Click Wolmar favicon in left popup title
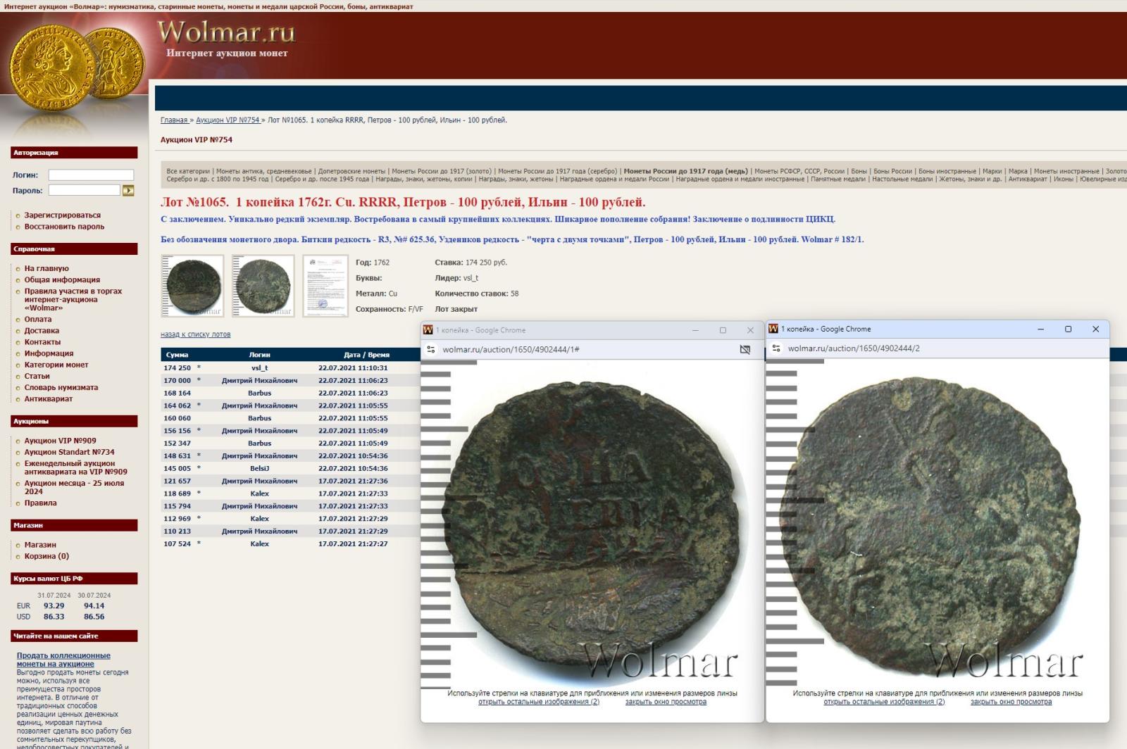 point(428,330)
